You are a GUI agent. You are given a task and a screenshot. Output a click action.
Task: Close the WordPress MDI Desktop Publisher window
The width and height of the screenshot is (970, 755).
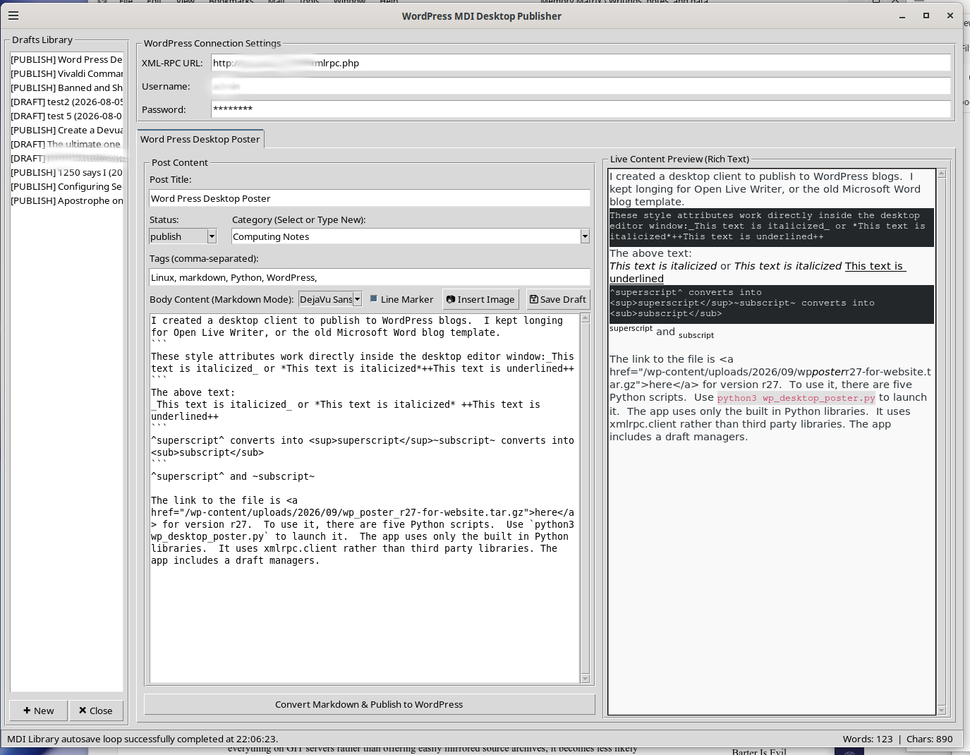click(x=950, y=16)
